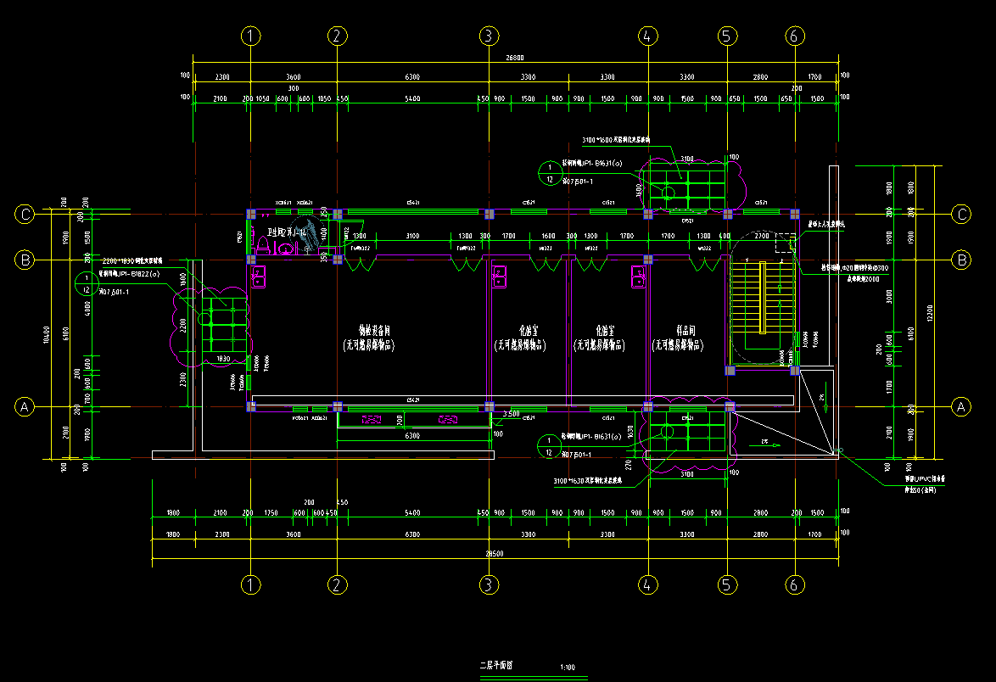Pick the dashed roof access hatch square

[x=785, y=242]
